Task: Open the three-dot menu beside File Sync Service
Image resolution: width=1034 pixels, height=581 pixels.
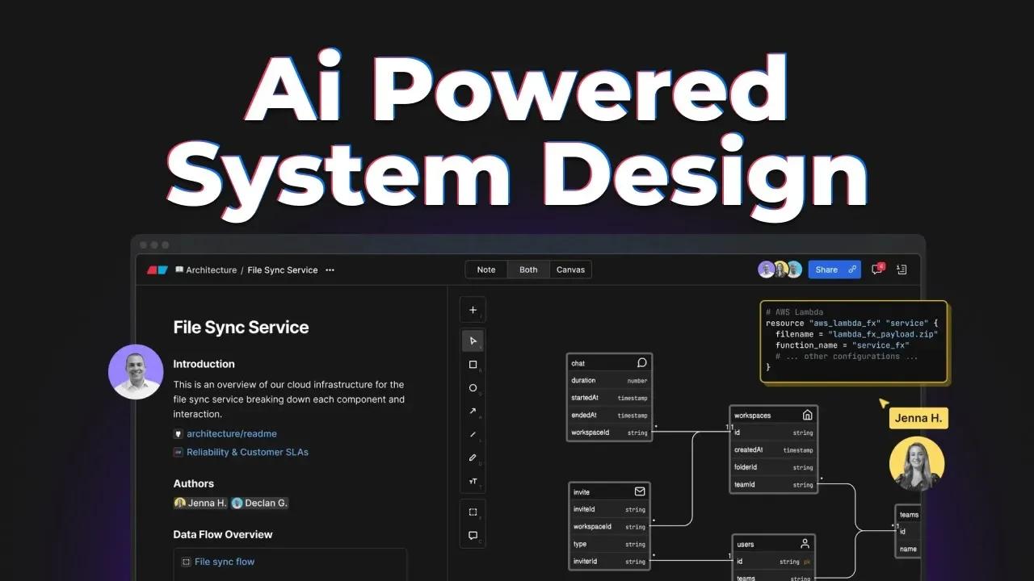Action: point(330,270)
